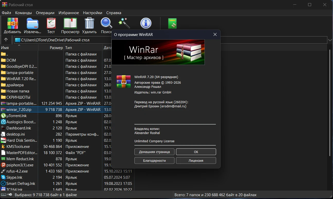Click the blue Information toolbar icon

click(146, 23)
